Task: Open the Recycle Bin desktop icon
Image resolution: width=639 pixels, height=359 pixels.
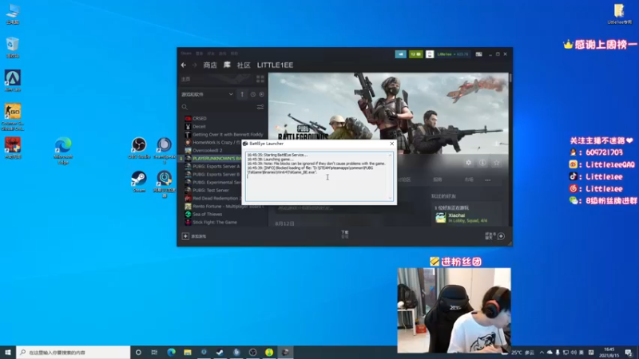Action: click(x=13, y=47)
